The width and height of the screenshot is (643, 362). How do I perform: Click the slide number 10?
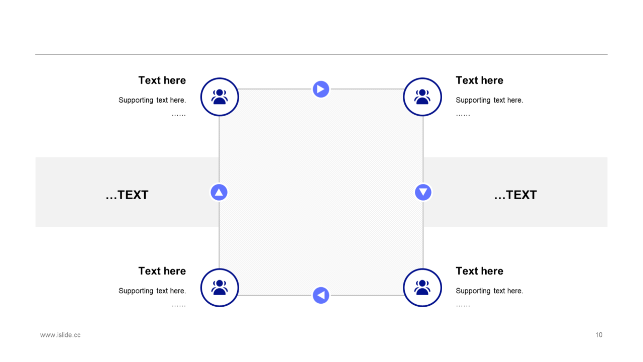599,335
